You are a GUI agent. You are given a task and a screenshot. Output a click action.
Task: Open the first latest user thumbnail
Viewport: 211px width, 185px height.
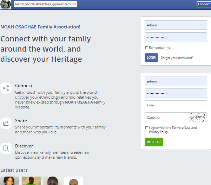(10, 181)
